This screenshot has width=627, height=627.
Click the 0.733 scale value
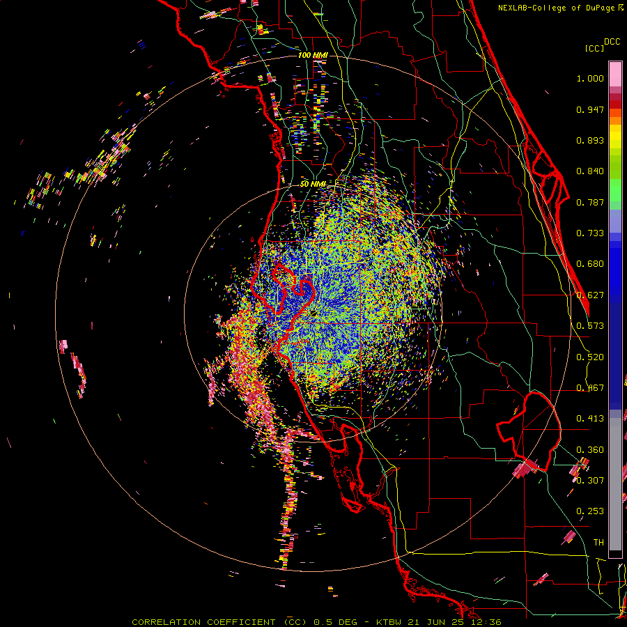[590, 233]
